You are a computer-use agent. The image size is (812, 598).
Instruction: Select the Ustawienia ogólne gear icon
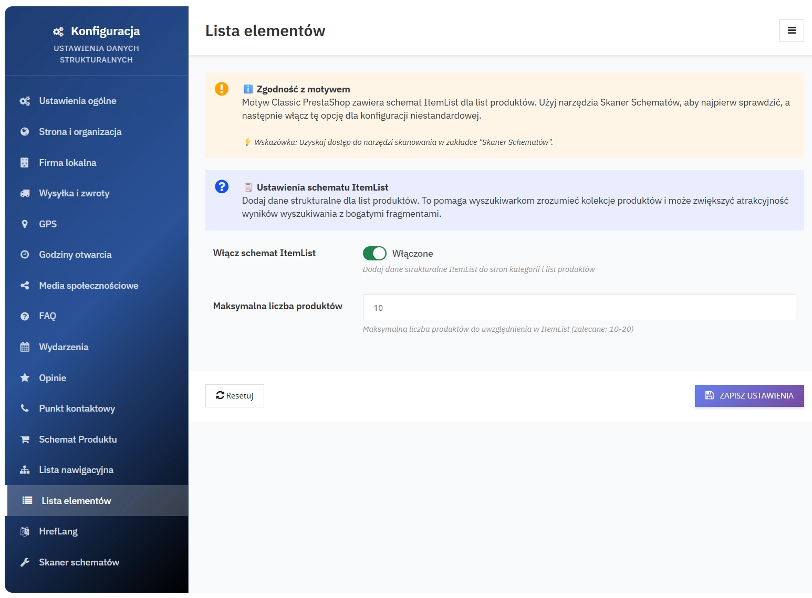(x=24, y=101)
